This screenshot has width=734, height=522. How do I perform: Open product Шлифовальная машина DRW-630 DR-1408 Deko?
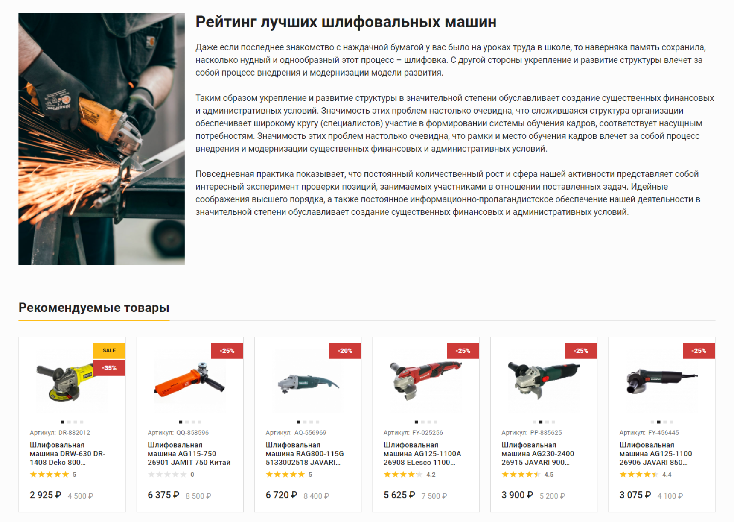[67, 454]
